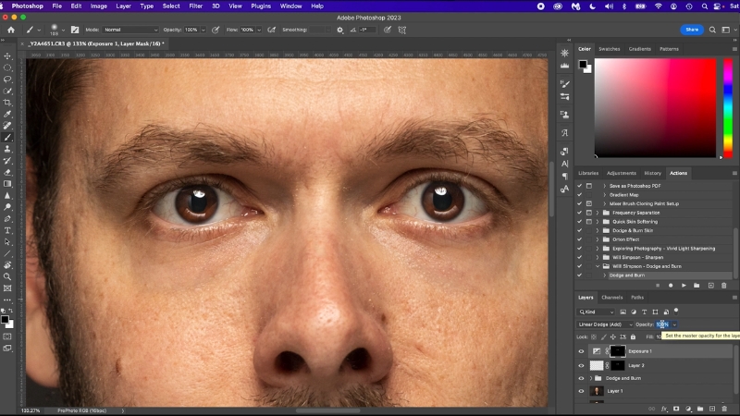The image size is (740, 416).
Task: Expand the Frequency Separation action set
Action: coord(598,213)
